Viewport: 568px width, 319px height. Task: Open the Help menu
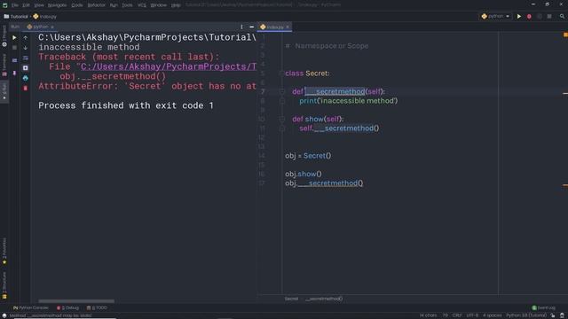tap(176, 5)
